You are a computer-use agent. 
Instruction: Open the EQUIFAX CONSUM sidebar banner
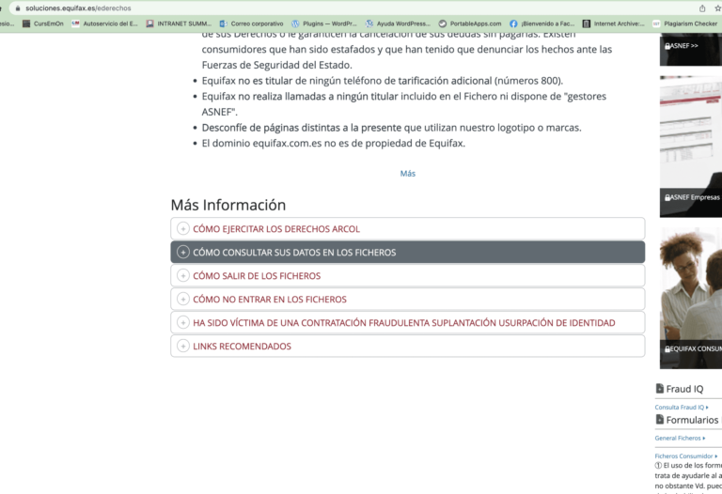pyautogui.click(x=691, y=298)
